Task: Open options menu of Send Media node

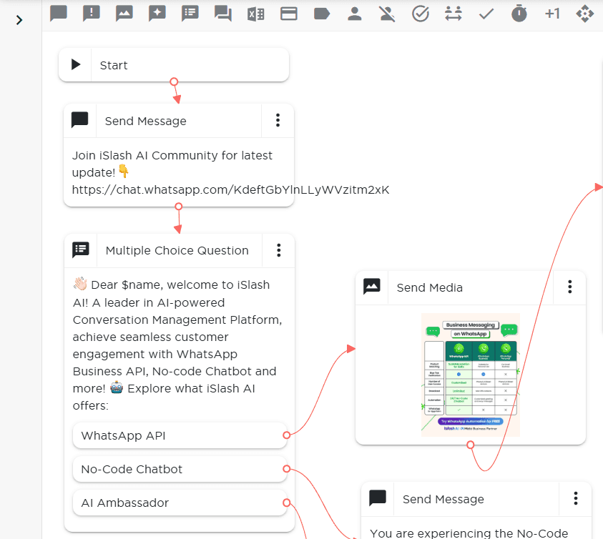Action: (570, 287)
